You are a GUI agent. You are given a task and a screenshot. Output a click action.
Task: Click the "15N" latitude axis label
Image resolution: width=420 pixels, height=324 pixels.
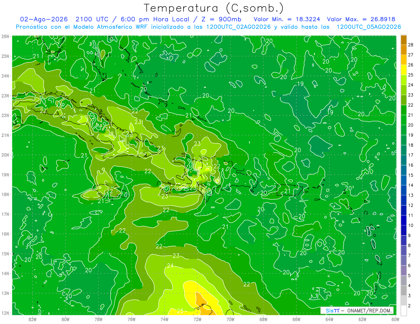[5, 254]
